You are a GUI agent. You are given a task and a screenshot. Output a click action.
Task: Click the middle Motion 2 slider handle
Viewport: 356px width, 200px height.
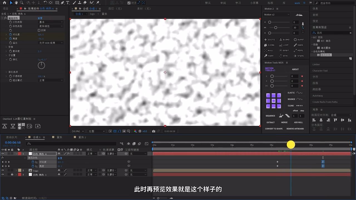coord(276,28)
